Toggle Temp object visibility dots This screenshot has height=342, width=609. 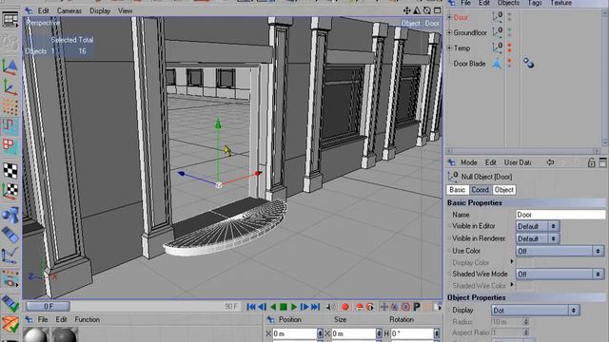tap(510, 47)
